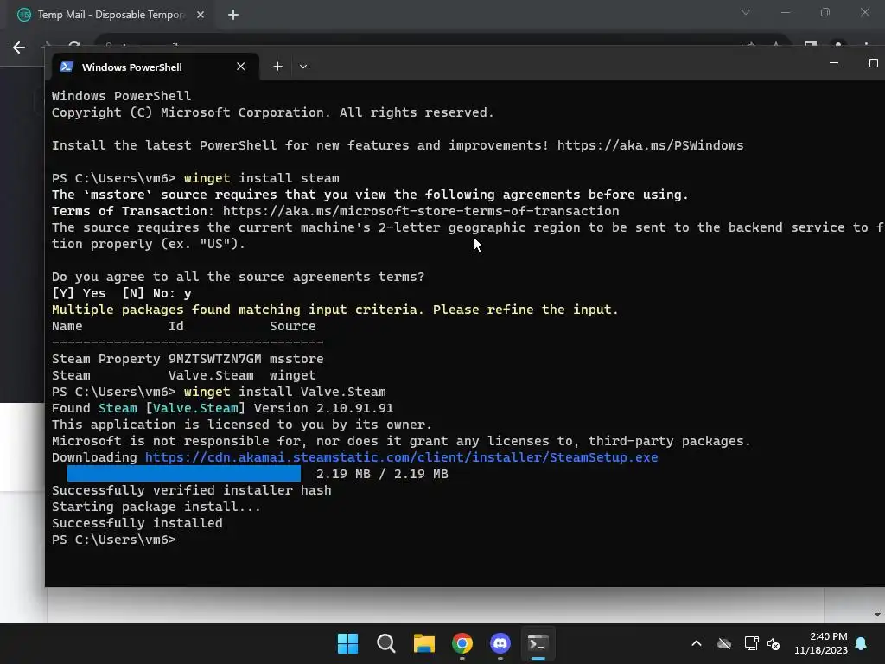Open a new terminal tab
This screenshot has height=664, width=885.
[x=277, y=67]
